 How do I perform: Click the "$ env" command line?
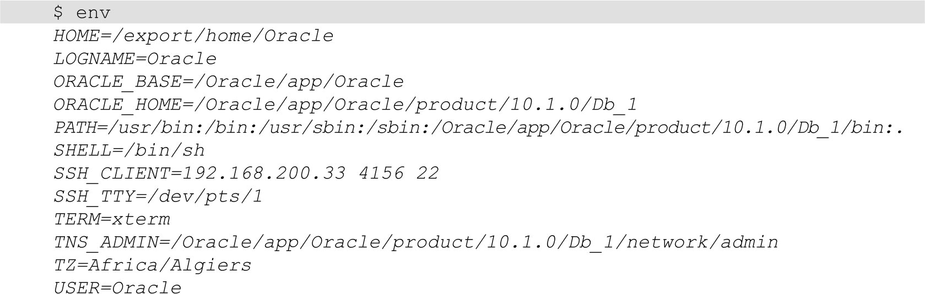(82, 13)
